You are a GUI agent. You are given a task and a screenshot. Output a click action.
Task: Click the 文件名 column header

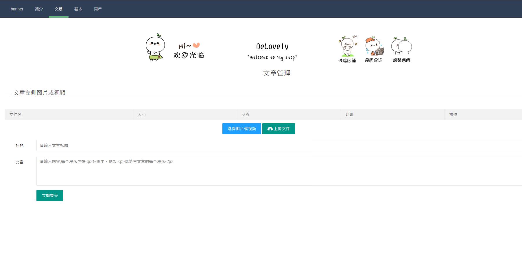pos(69,115)
